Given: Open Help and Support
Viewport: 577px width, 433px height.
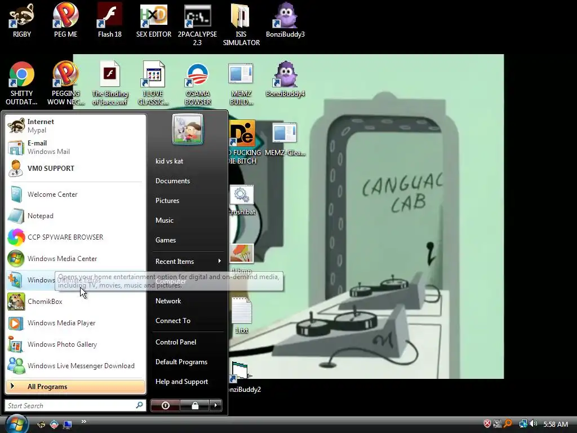Looking at the screenshot, I should pyautogui.click(x=188, y=382).
